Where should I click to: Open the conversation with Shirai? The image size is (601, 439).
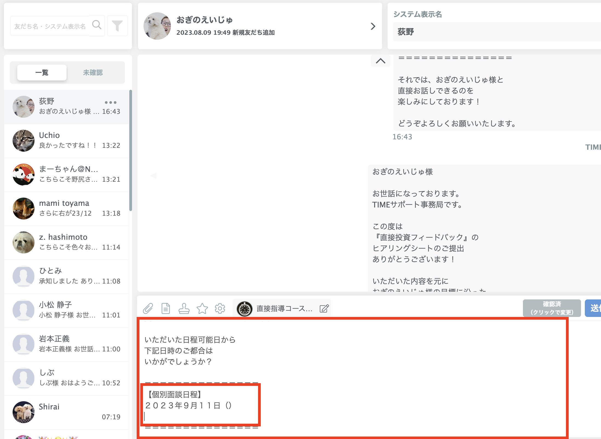coord(67,411)
